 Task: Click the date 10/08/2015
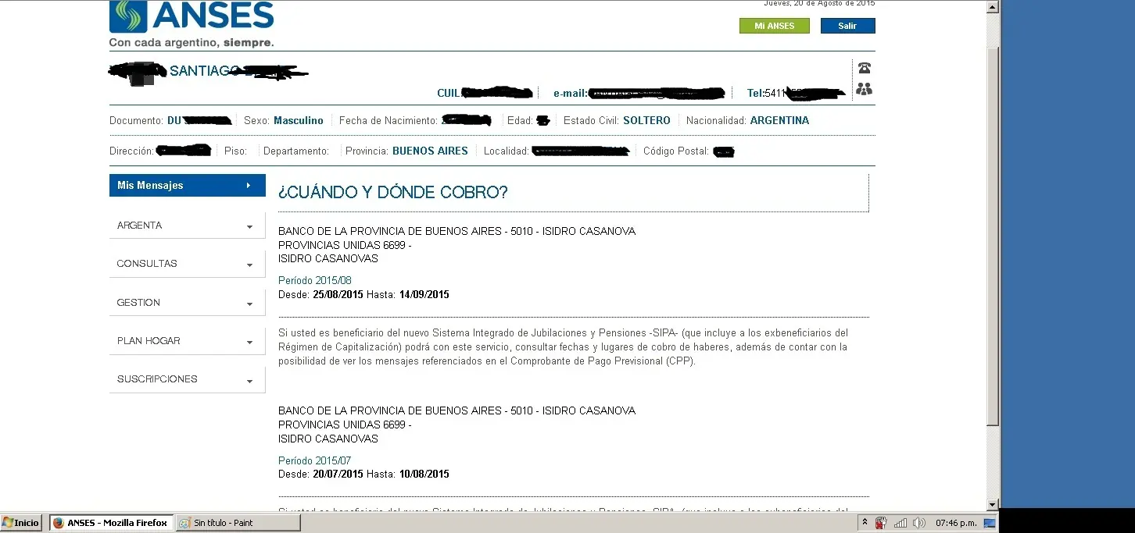coord(424,474)
